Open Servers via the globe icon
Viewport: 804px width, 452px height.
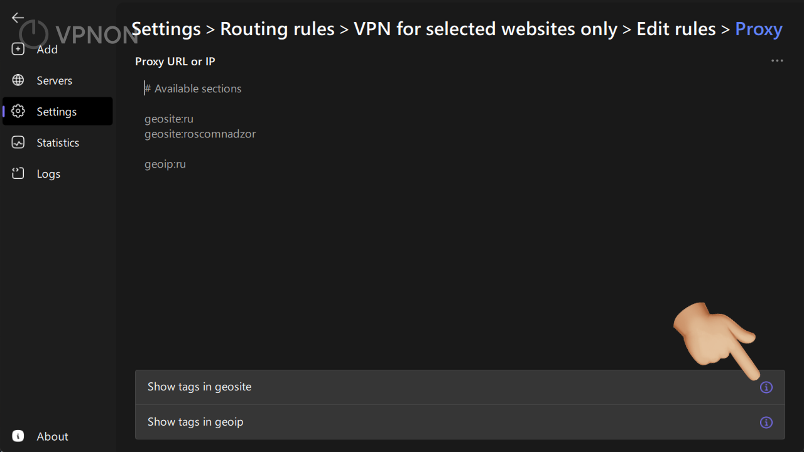point(18,80)
